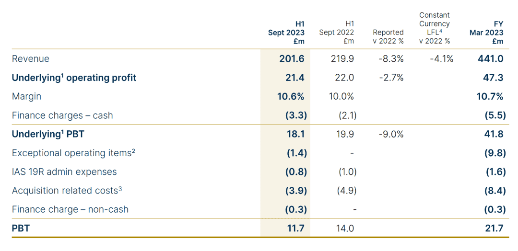This screenshot has width=518, height=251.
Task: Select the 11.7 PBT value
Action: pos(296,228)
